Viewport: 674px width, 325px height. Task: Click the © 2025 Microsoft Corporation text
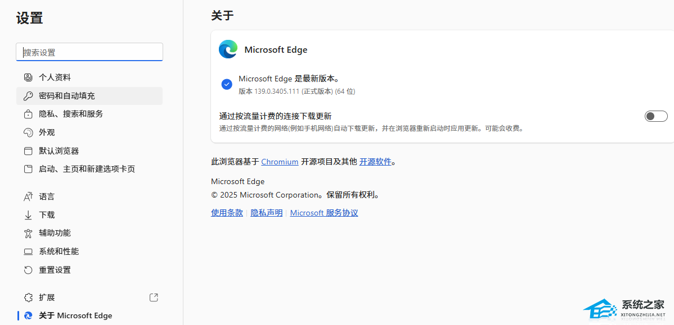[x=264, y=195]
